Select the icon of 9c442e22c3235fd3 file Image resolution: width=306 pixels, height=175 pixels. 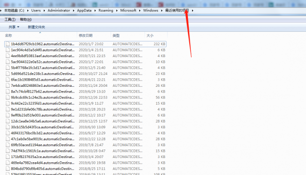pyautogui.click(x=8, y=103)
